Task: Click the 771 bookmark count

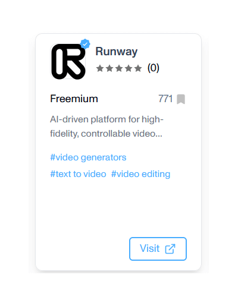Action: (165, 99)
